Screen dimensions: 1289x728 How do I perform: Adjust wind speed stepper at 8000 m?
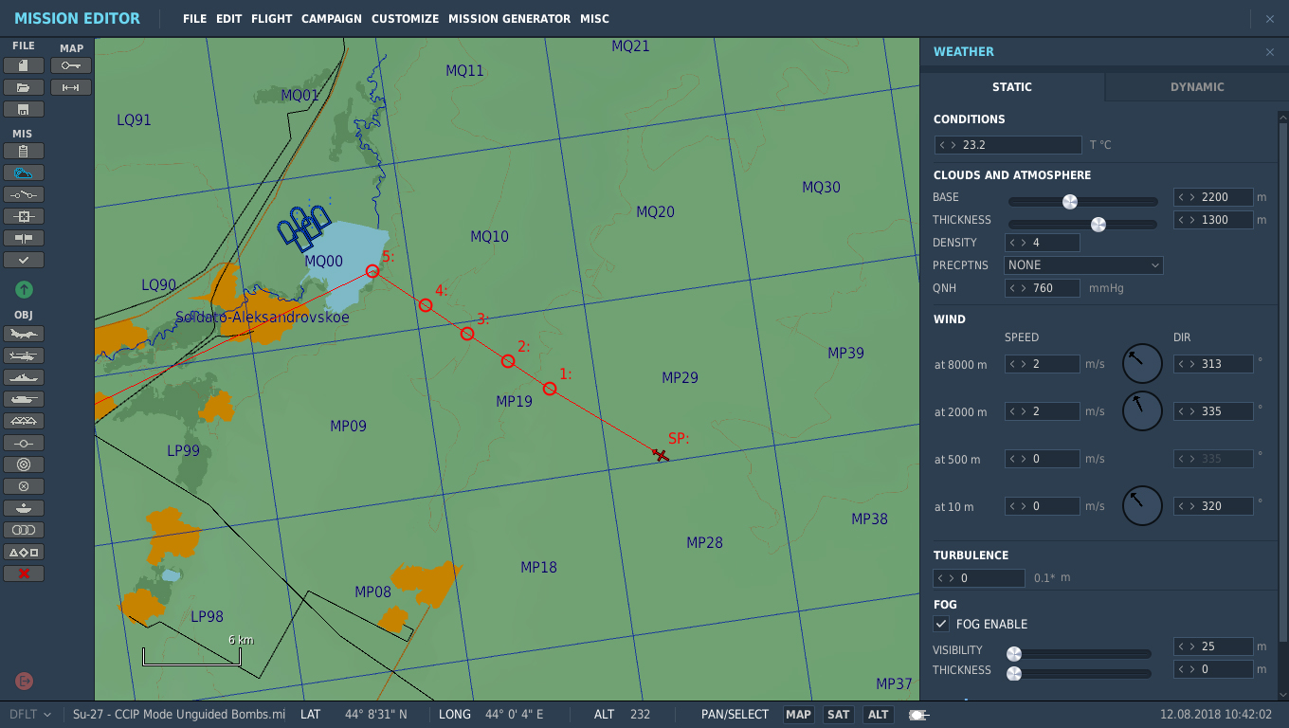[x=1019, y=364]
